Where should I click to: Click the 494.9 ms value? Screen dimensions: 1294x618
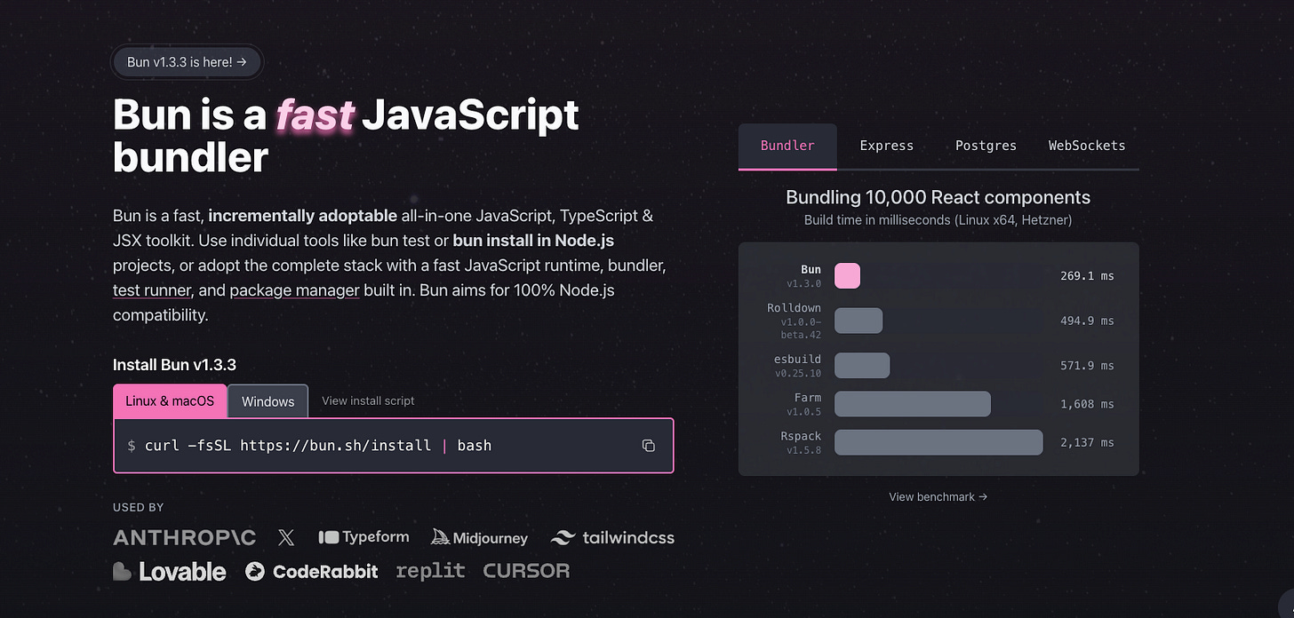click(1087, 321)
